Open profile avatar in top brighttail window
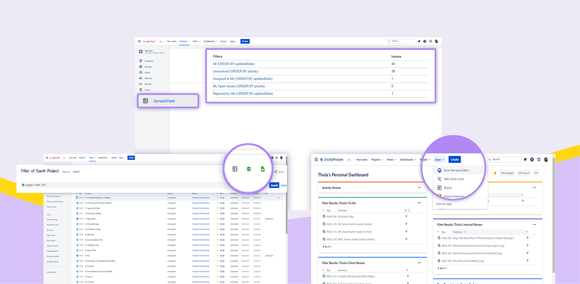Image resolution: width=580 pixels, height=284 pixels. tap(436, 41)
